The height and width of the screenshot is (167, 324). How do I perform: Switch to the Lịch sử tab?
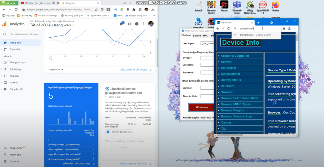click(x=197, y=36)
